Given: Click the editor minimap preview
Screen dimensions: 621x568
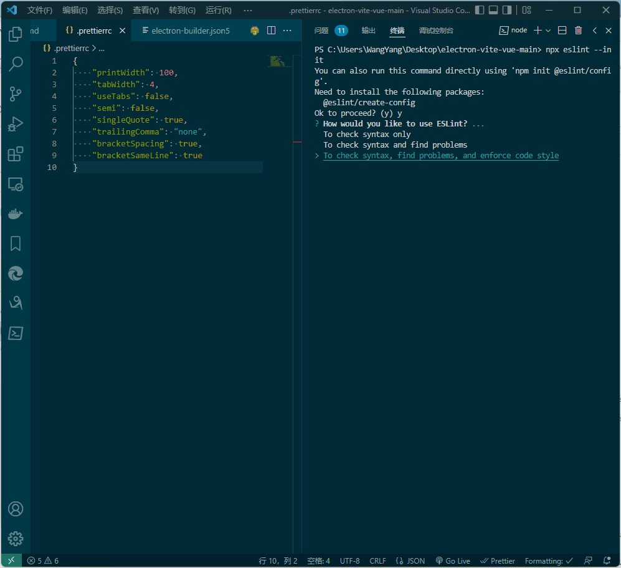Looking at the screenshot, I should 278,61.
